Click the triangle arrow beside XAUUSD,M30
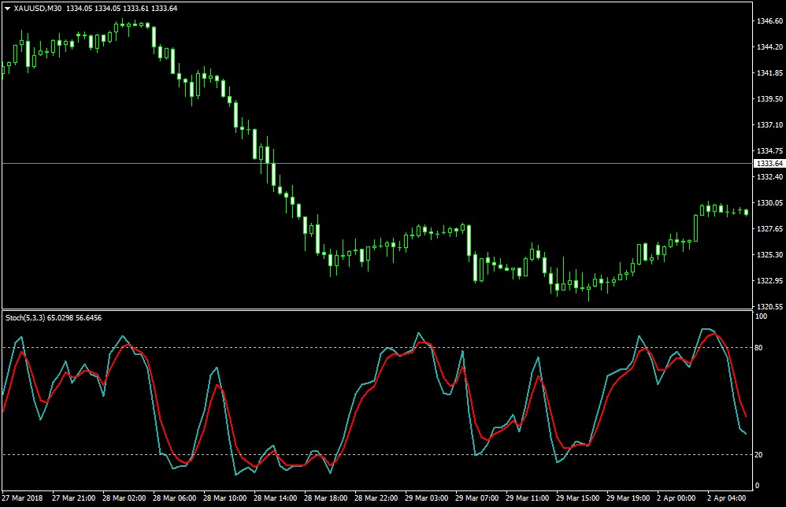This screenshot has width=786, height=507. (x=7, y=8)
